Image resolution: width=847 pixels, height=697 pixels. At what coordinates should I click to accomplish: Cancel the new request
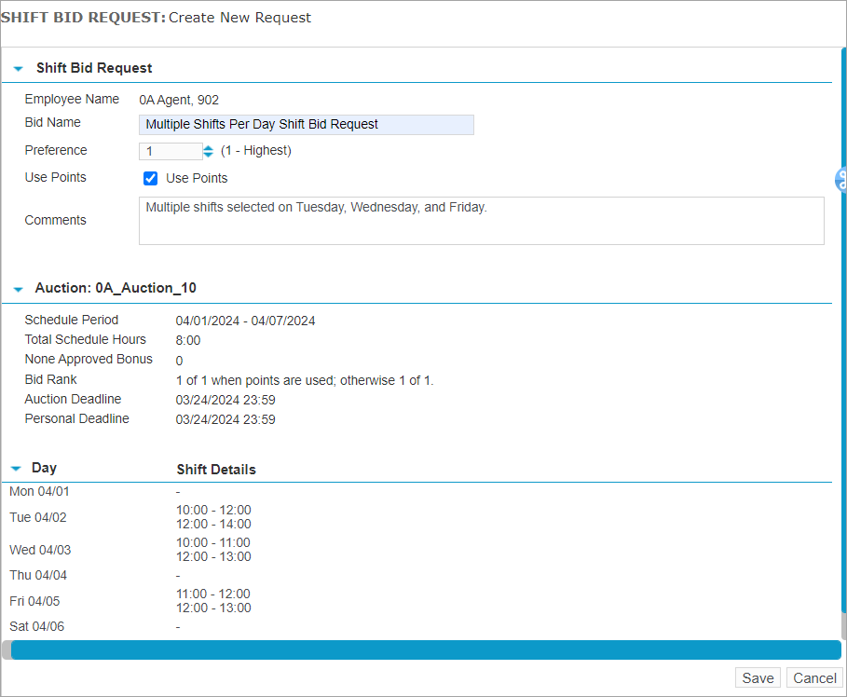(x=813, y=677)
